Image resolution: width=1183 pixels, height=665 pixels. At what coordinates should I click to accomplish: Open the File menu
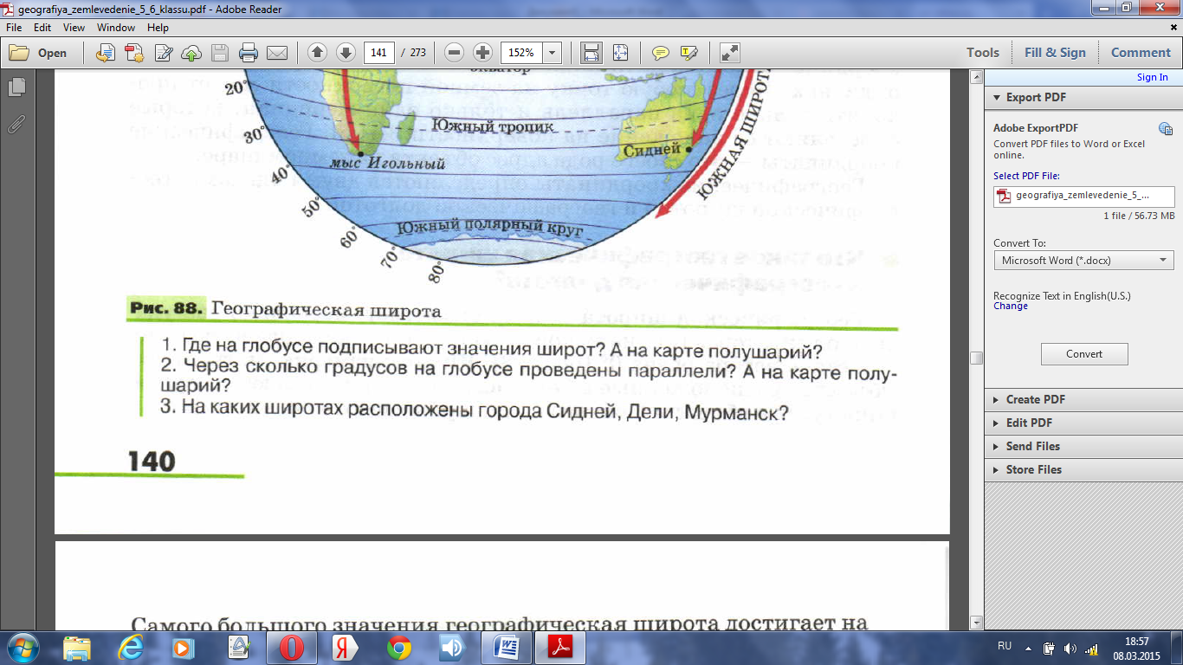(14, 28)
